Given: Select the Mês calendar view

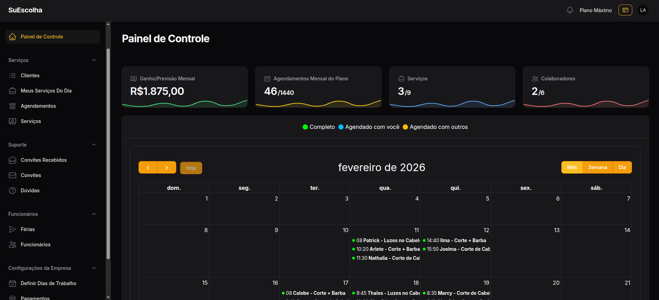Looking at the screenshot, I should (572, 167).
